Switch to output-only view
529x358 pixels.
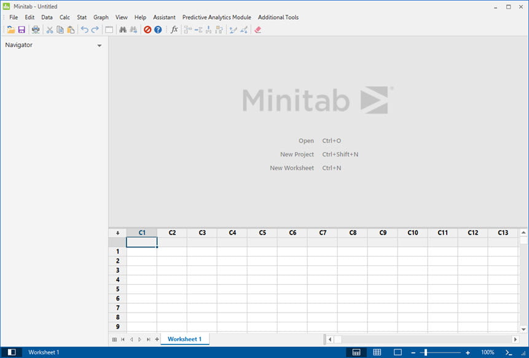398,352
